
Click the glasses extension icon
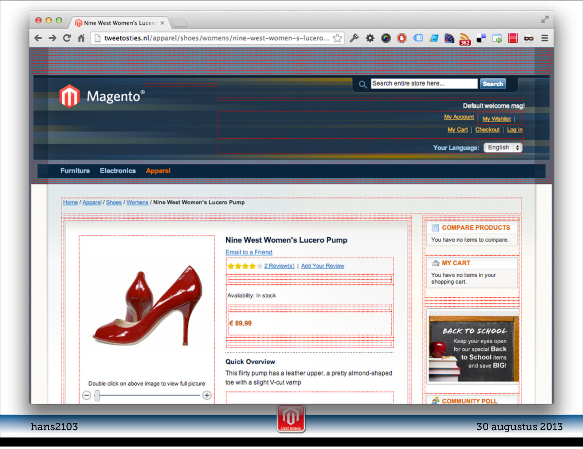529,38
